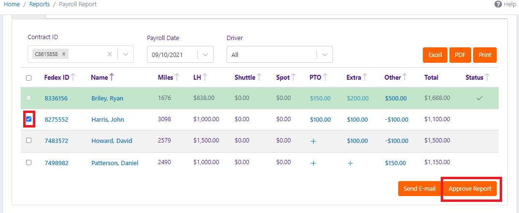Expand the Contract ID dropdown arrow

(x=126, y=55)
